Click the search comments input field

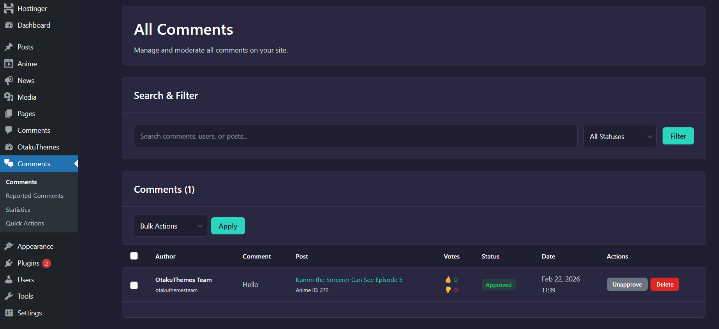(x=356, y=136)
